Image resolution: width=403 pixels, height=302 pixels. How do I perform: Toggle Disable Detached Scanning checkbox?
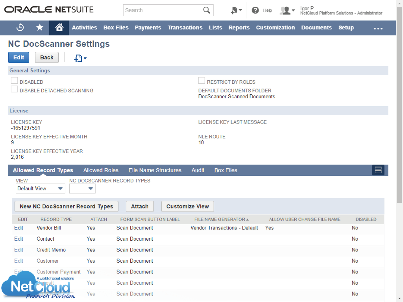pos(15,89)
